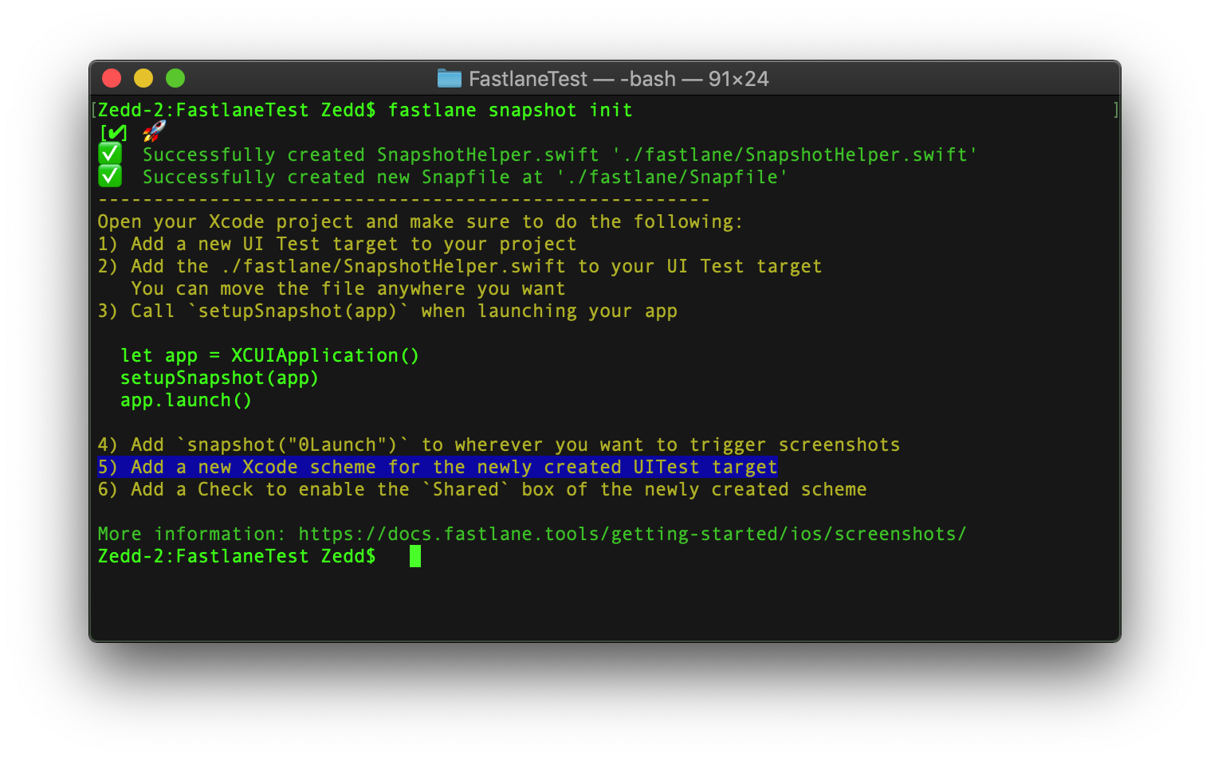Screen dimensions: 1210x760
Task: Click the code line 'setupSnapshot(app)' in green
Action: [219, 378]
